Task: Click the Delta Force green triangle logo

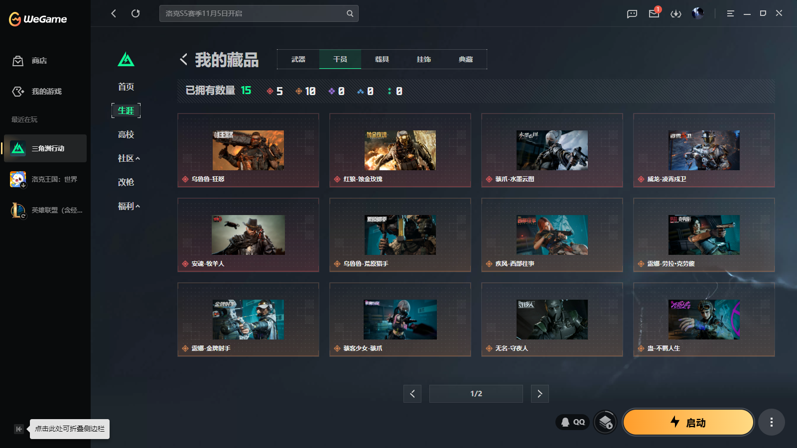Action: coord(126,59)
